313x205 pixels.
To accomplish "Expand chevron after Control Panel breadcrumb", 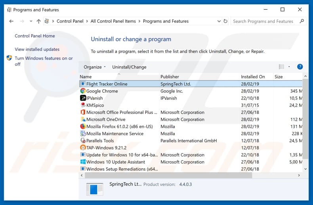I will (87, 21).
